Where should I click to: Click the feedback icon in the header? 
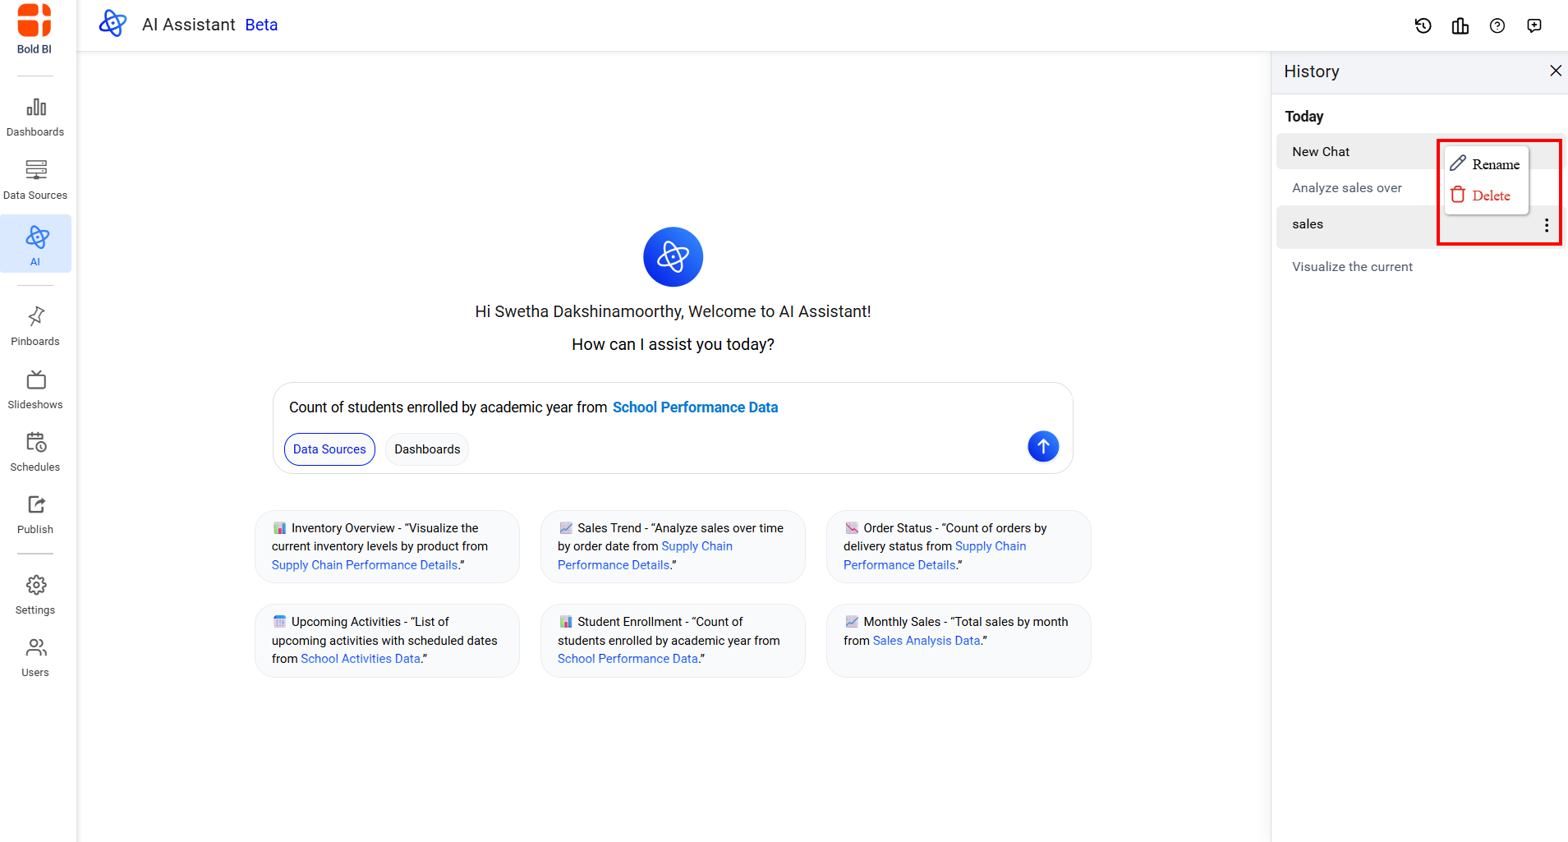pos(1534,25)
